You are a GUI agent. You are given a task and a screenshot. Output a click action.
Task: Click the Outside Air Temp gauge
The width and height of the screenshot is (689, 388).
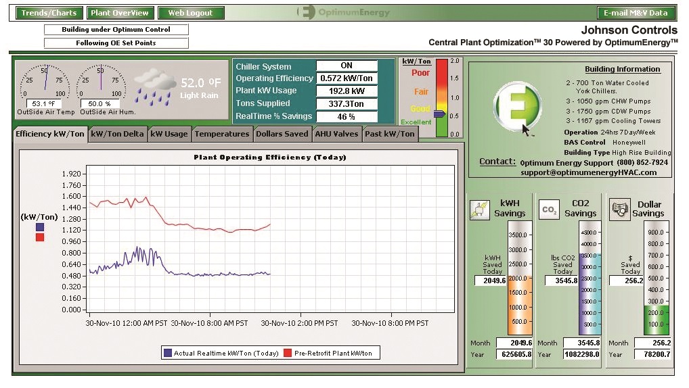point(45,80)
